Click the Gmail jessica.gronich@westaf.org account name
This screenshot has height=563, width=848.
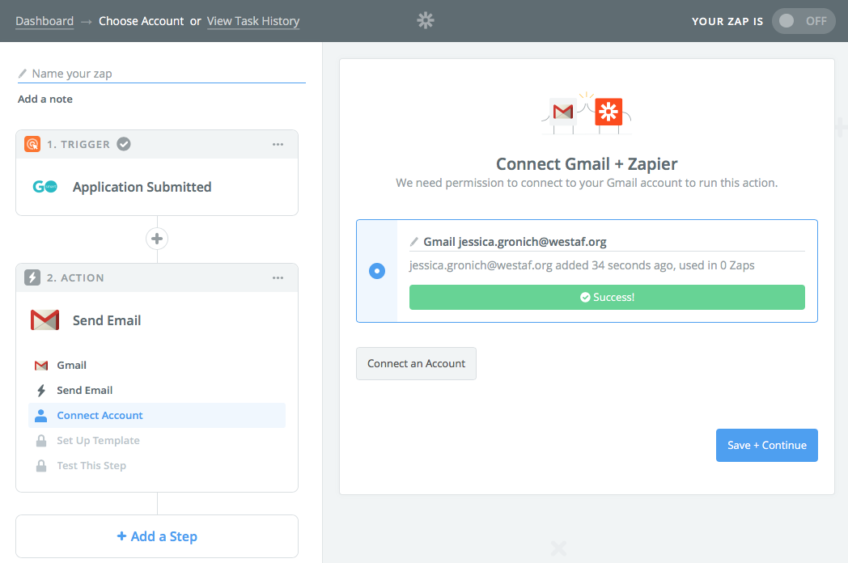[515, 242]
